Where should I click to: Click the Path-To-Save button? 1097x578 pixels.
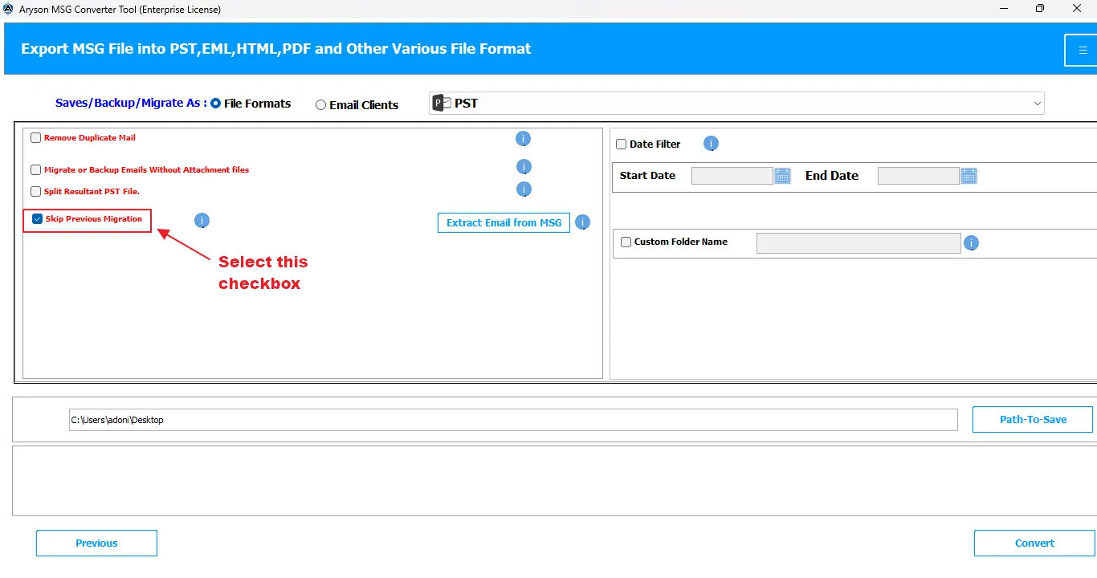click(x=1033, y=420)
